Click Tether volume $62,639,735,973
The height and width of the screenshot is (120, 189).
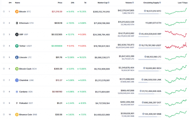pyautogui.click(x=126, y=45)
